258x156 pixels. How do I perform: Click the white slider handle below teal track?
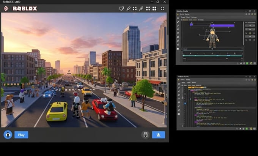click(227, 58)
